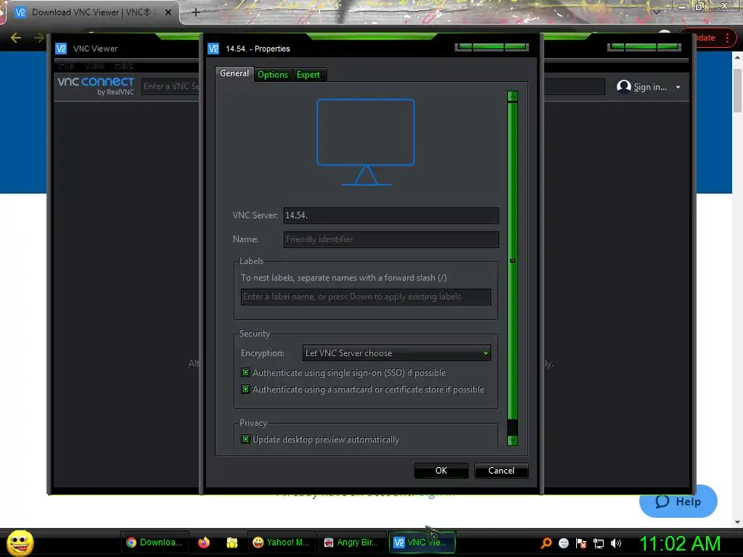
Task: Click OK in Properties dialog
Action: (441, 470)
